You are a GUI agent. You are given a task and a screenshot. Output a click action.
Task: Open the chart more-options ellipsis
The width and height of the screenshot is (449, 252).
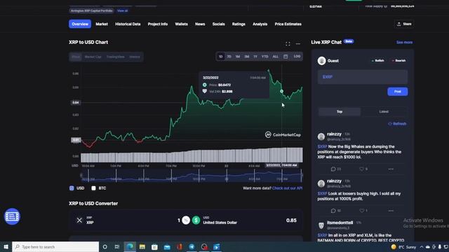(x=298, y=43)
